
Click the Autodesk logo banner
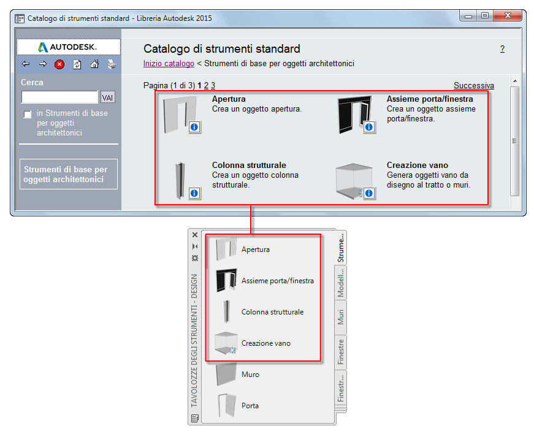tap(69, 47)
